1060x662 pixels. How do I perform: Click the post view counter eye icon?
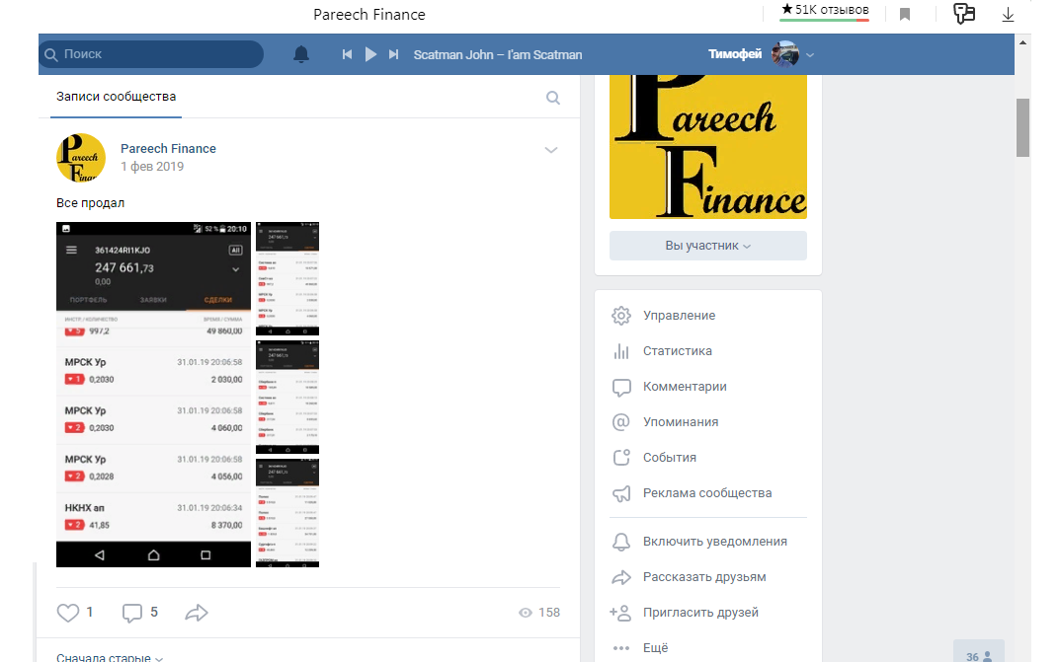526,613
